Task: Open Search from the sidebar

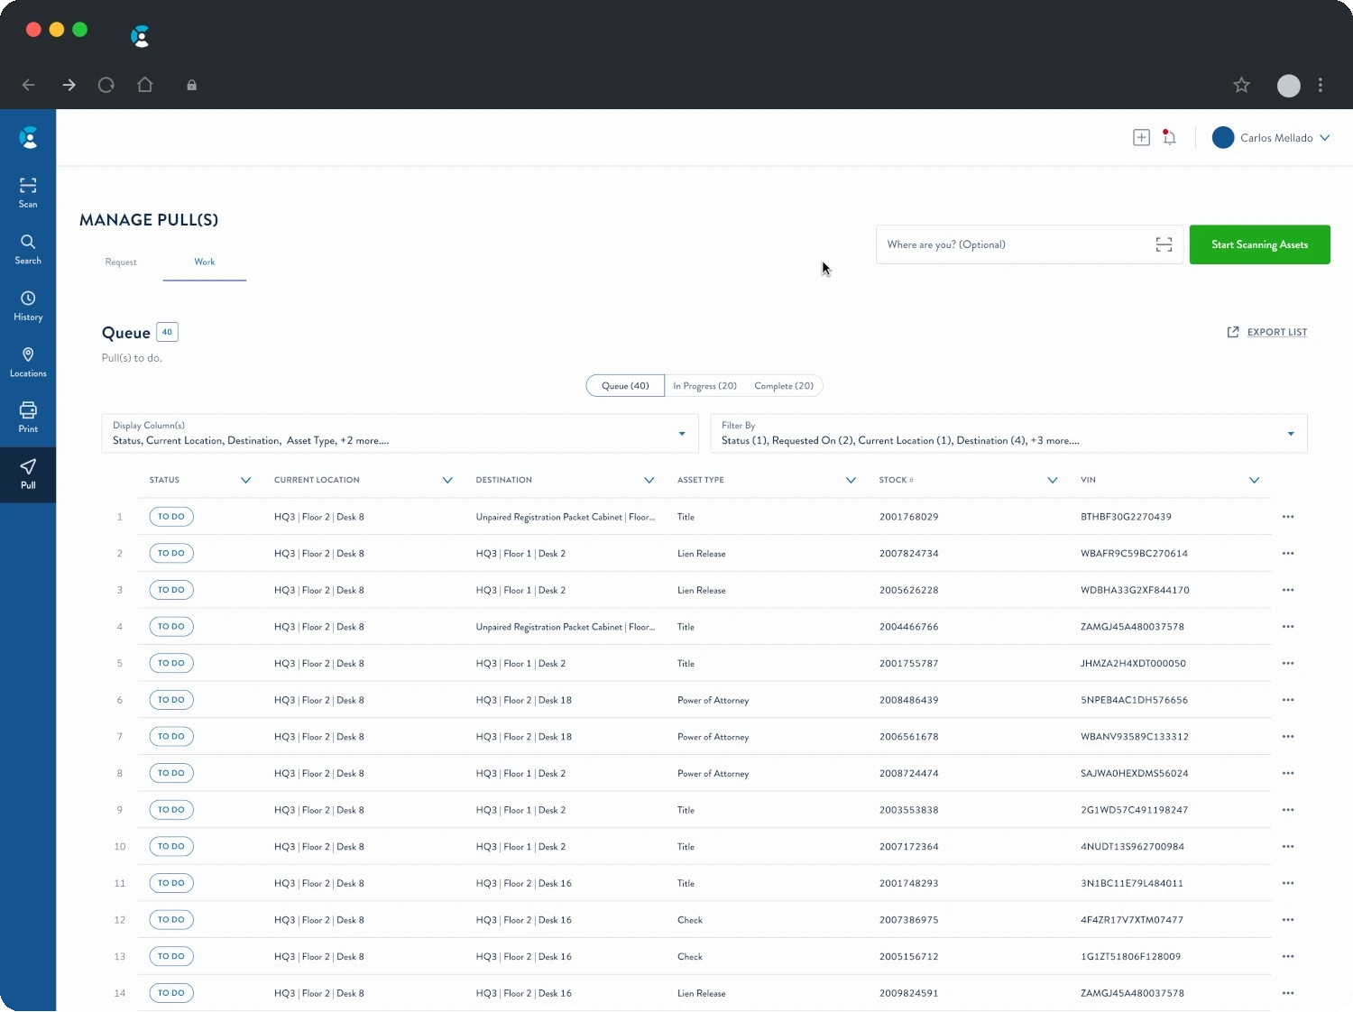Action: coord(28,249)
